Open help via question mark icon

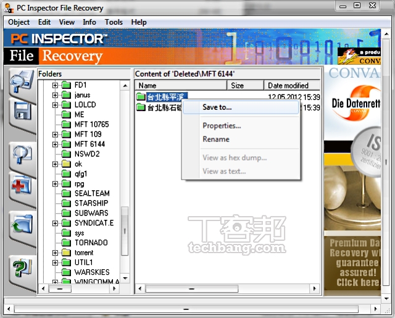click(23, 268)
